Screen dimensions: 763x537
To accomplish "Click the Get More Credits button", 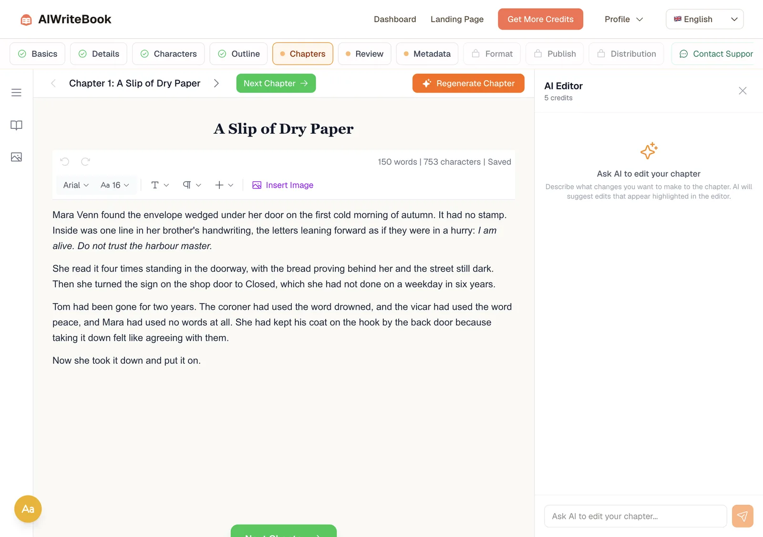I will 540,19.
